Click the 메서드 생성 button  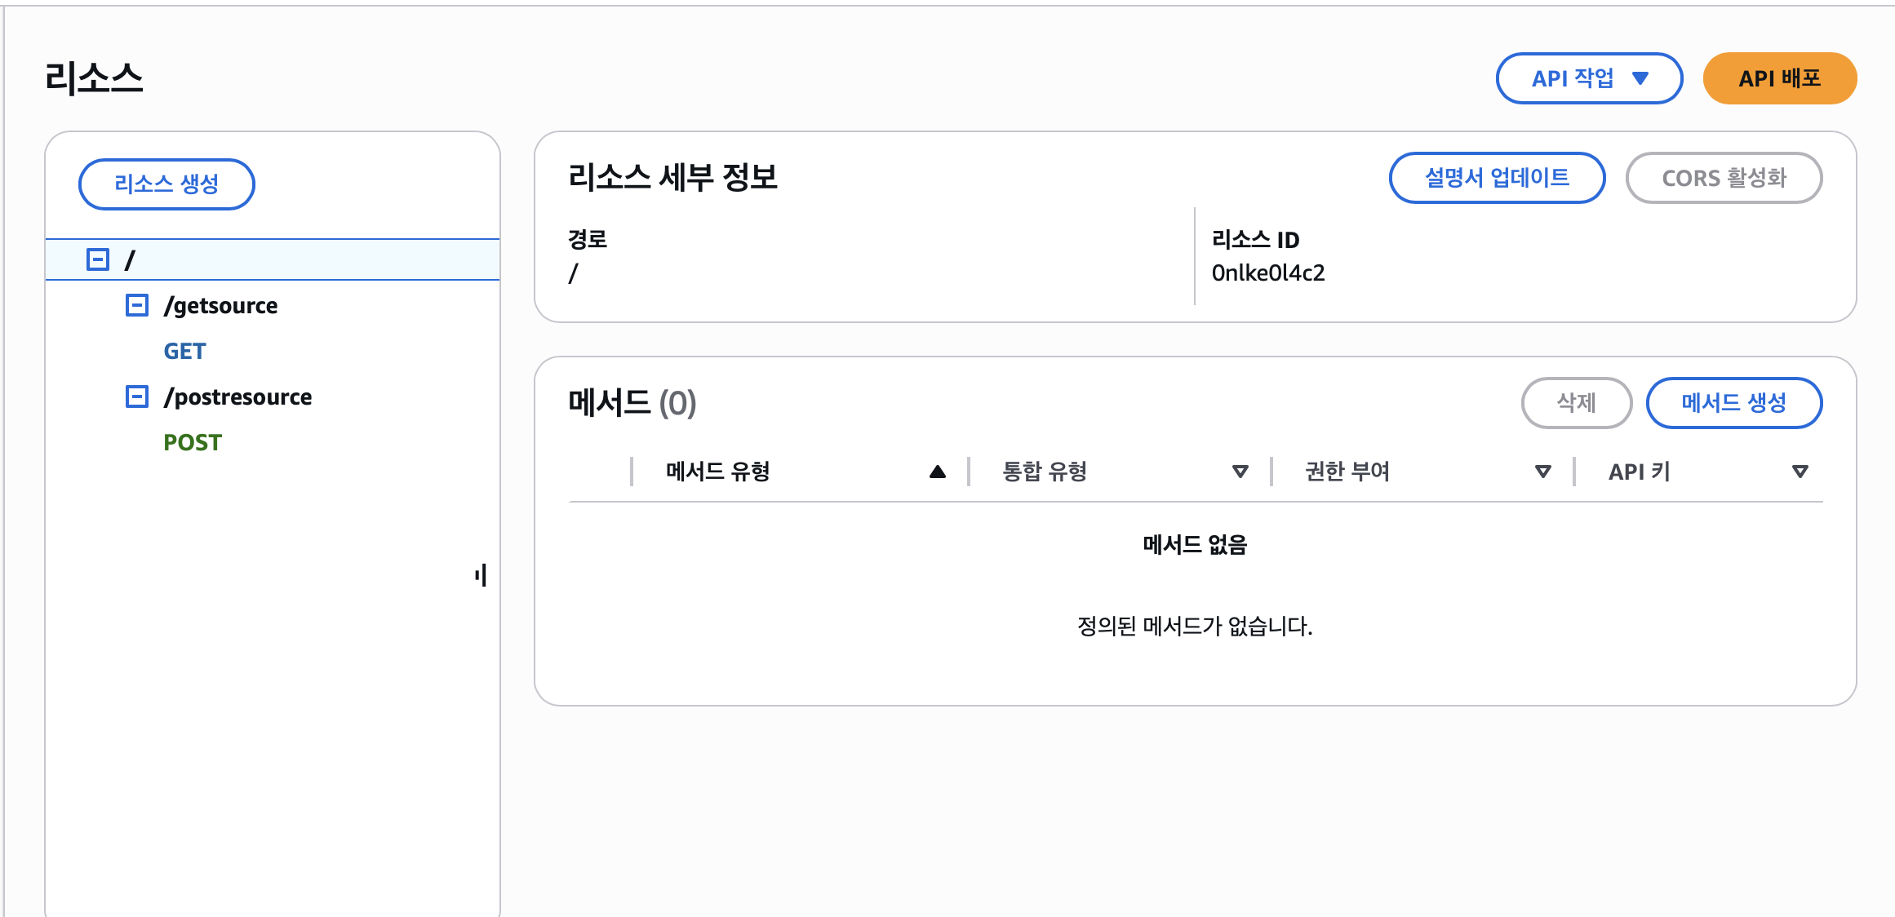point(1733,403)
